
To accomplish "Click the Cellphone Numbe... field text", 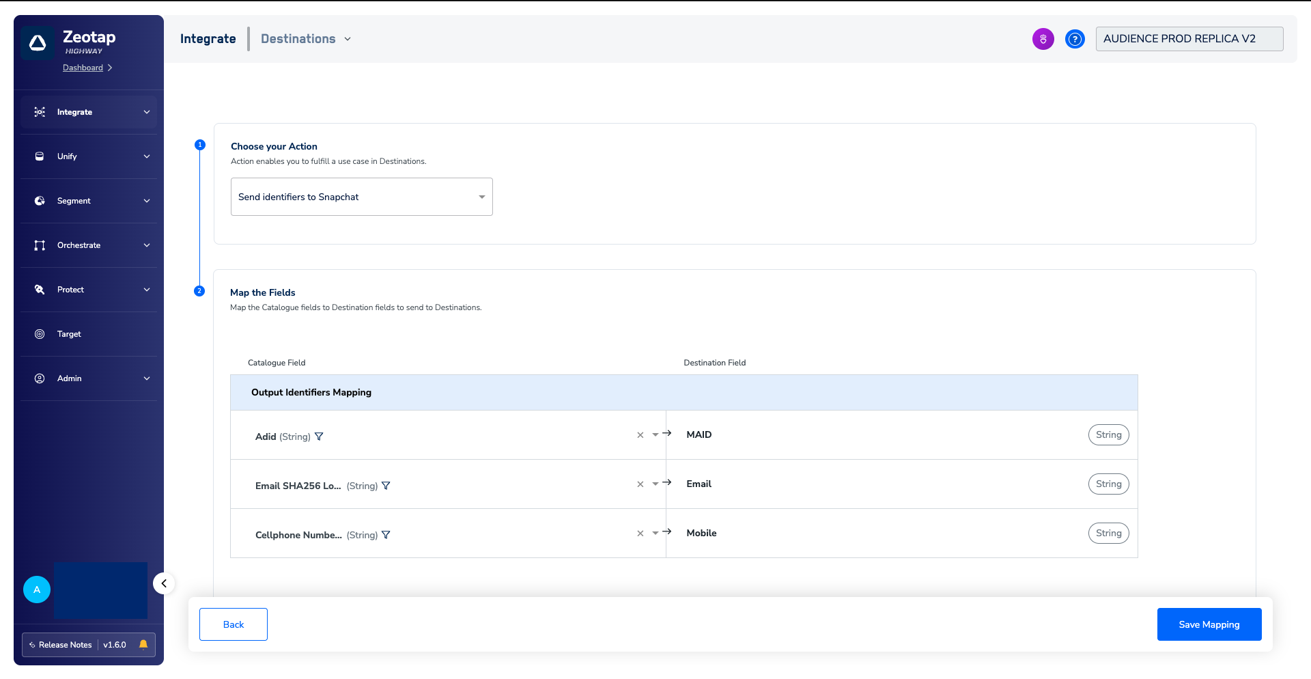I will (298, 535).
